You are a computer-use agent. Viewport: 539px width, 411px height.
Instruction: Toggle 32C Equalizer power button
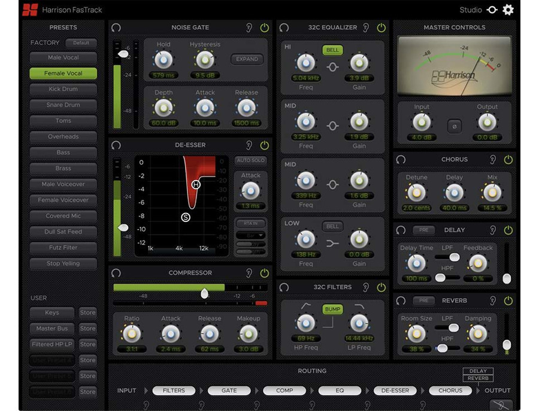(x=381, y=28)
